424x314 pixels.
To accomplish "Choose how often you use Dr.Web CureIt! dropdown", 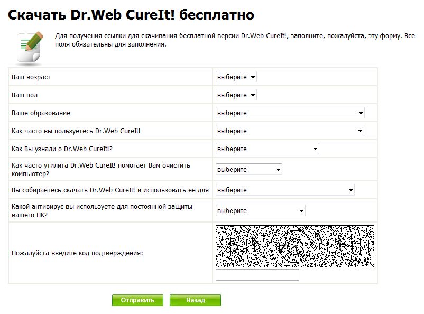I will coord(290,131).
